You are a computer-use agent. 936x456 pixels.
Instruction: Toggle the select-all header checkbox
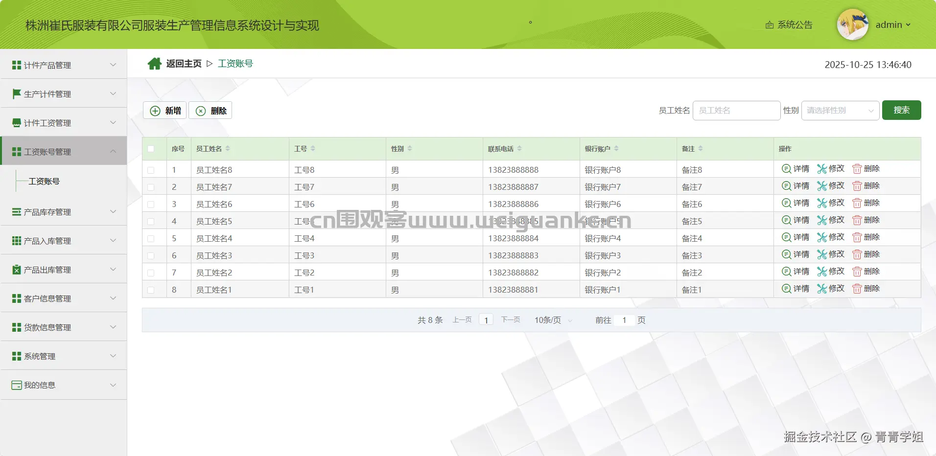[x=151, y=149]
